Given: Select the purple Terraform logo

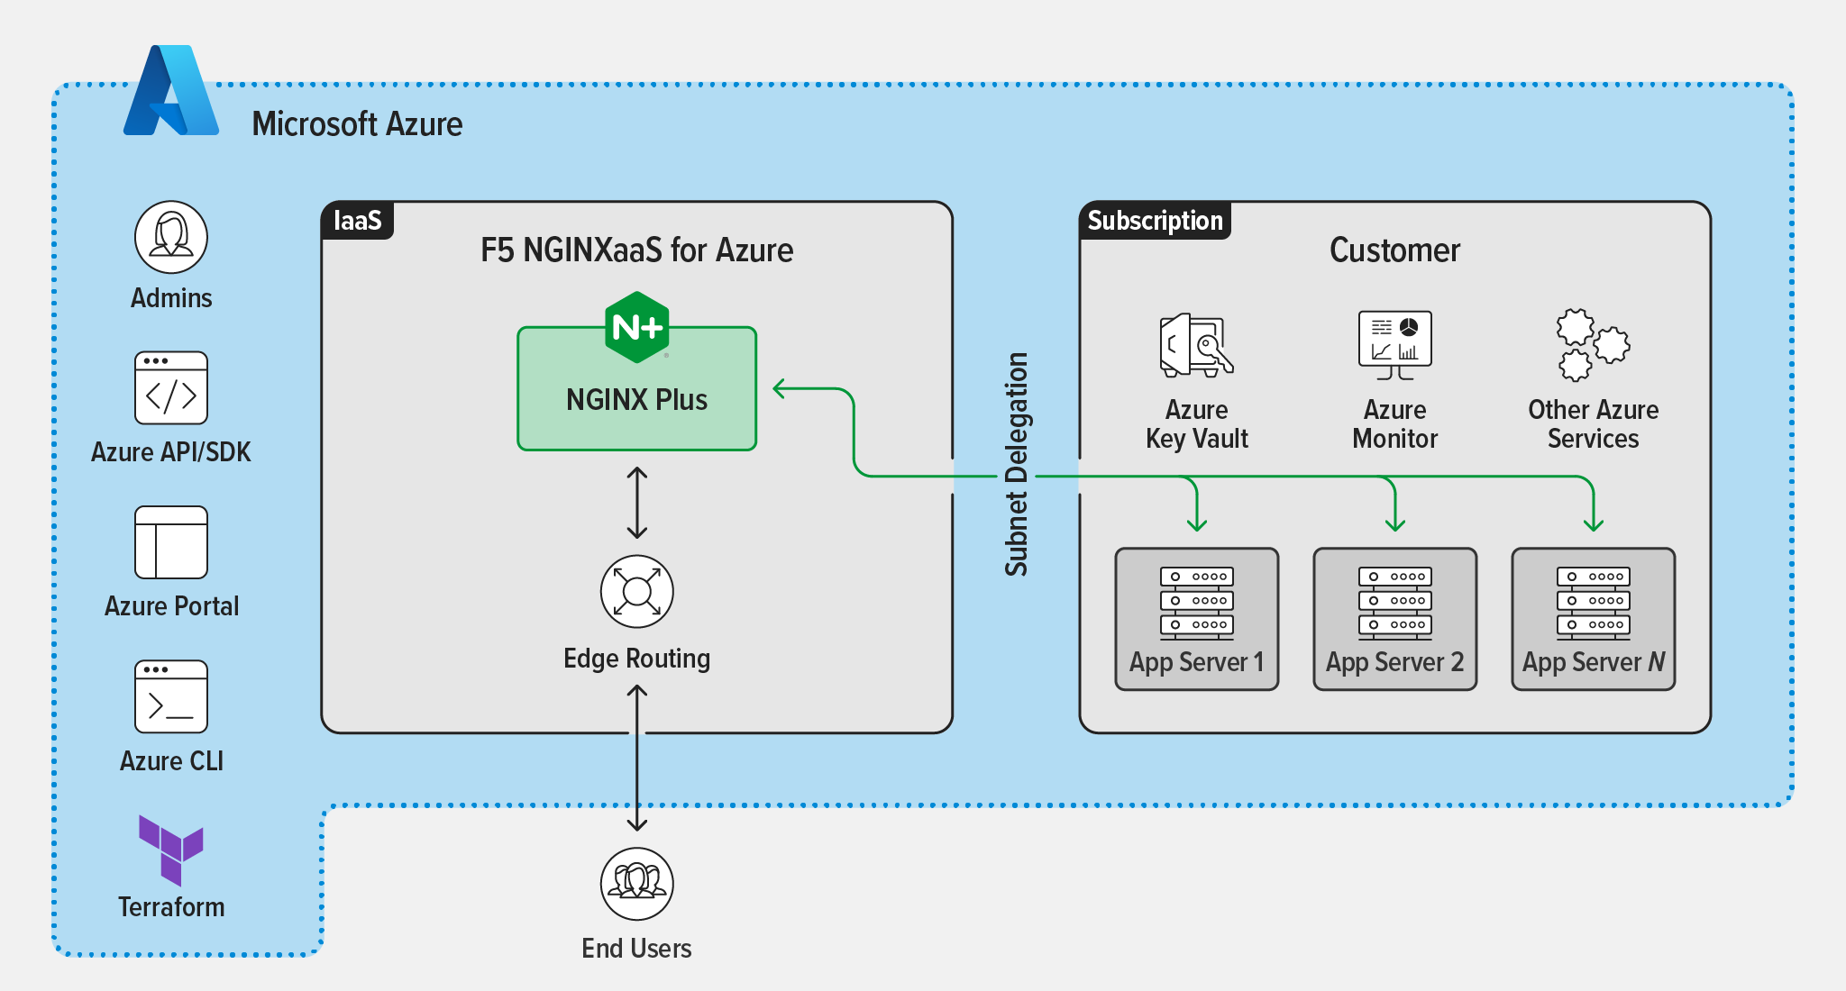Looking at the screenshot, I should pyautogui.click(x=171, y=850).
